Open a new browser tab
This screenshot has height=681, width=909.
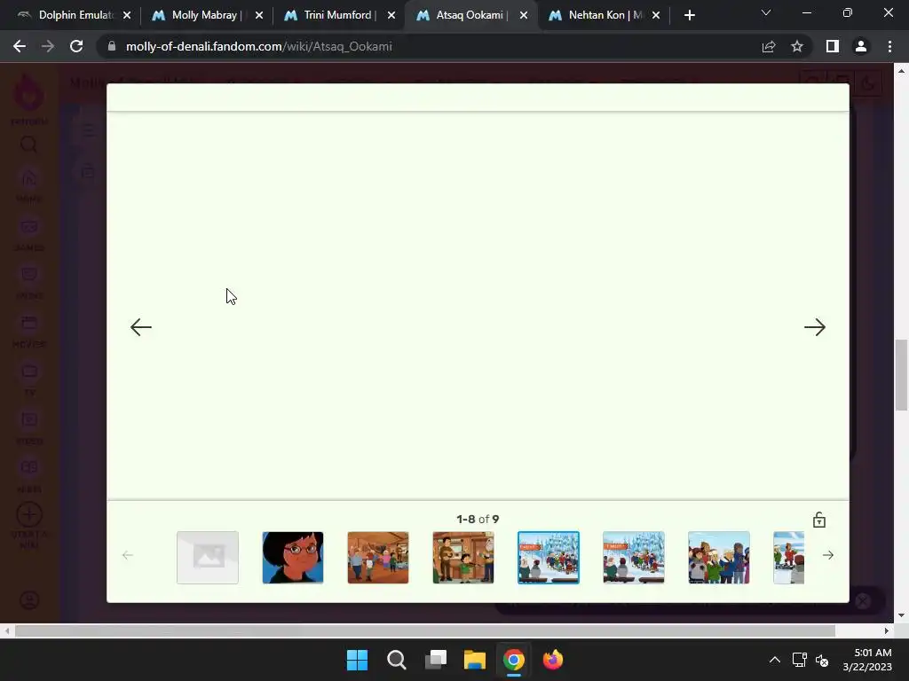pyautogui.click(x=689, y=16)
